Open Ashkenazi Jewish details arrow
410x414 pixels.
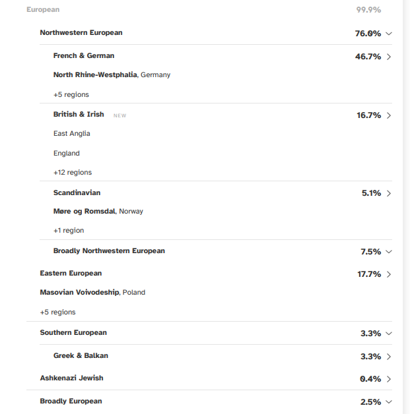click(389, 379)
